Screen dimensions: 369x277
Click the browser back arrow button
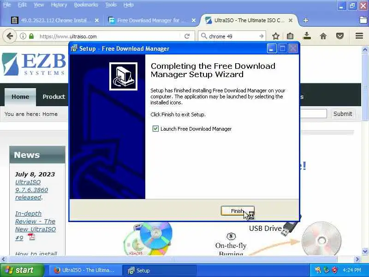click(x=10, y=36)
